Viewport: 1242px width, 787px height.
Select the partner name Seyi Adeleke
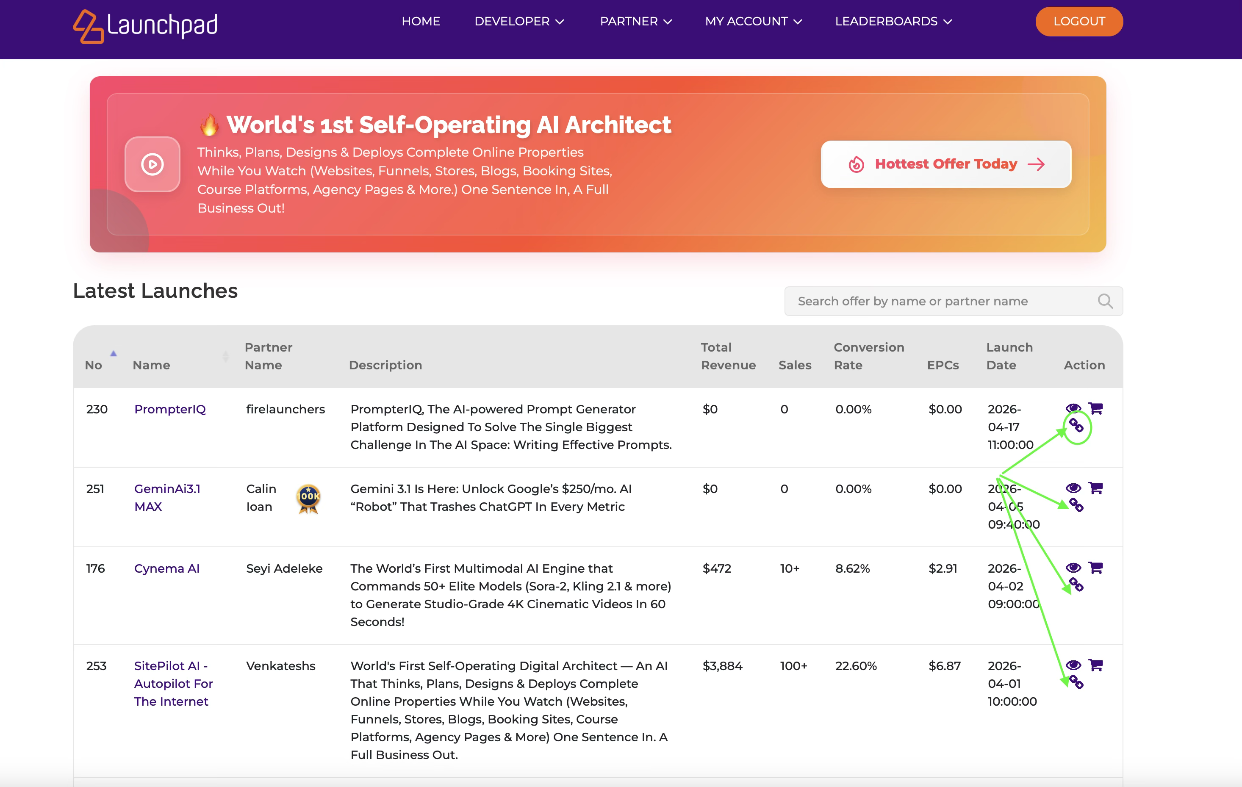284,568
